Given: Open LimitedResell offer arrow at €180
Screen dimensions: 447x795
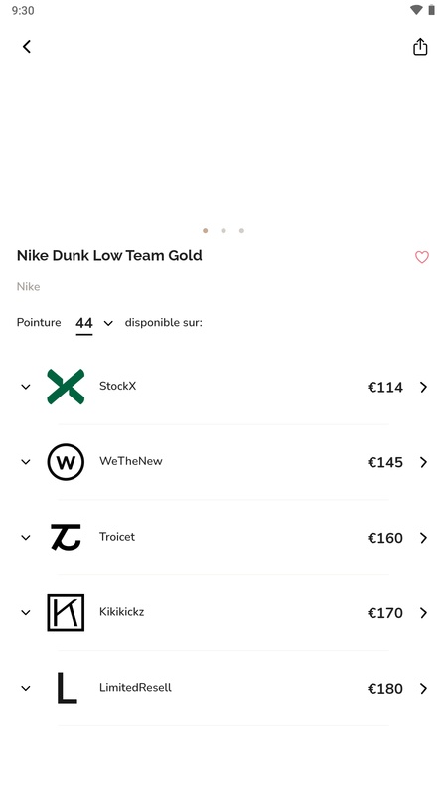Looking at the screenshot, I should point(424,688).
